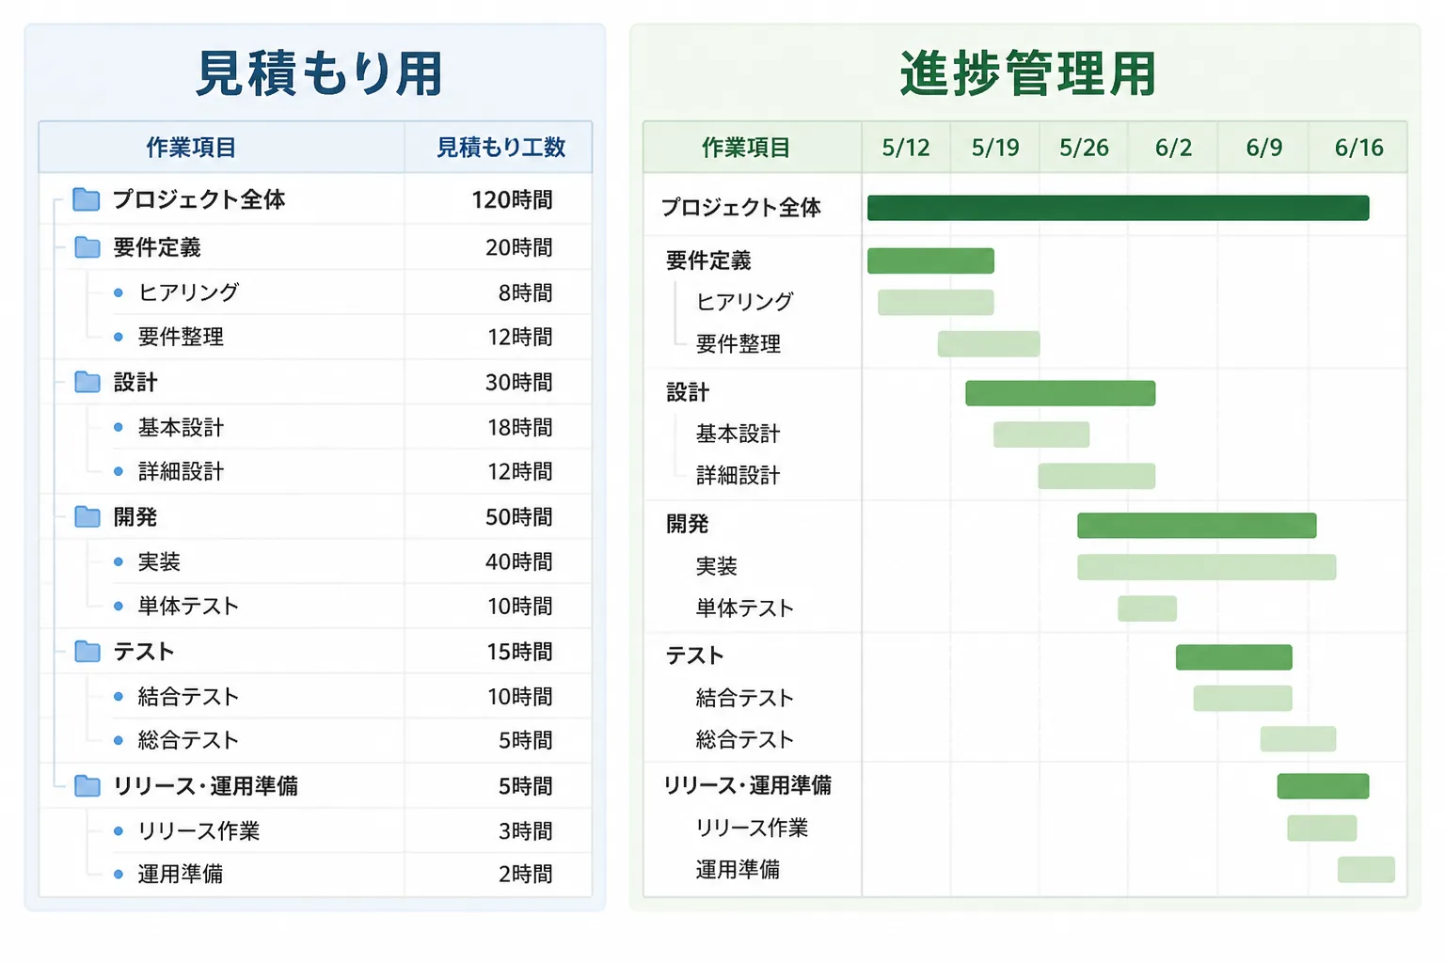Image resolution: width=1445 pixels, height=963 pixels.
Task: Select the 詳細設計 row in estimate table
Action: coord(315,471)
